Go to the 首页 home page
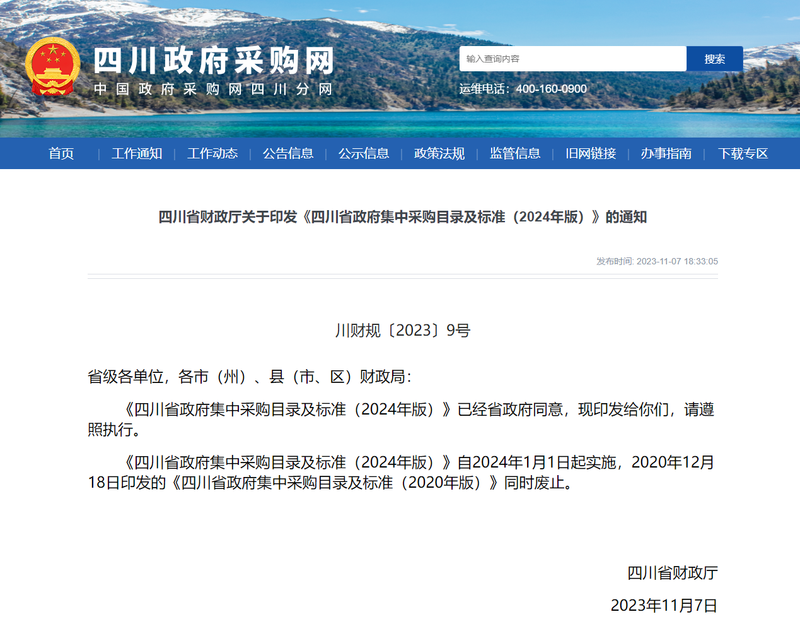 coord(61,153)
